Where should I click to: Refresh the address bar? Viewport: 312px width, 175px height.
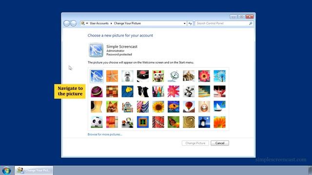coord(190,23)
